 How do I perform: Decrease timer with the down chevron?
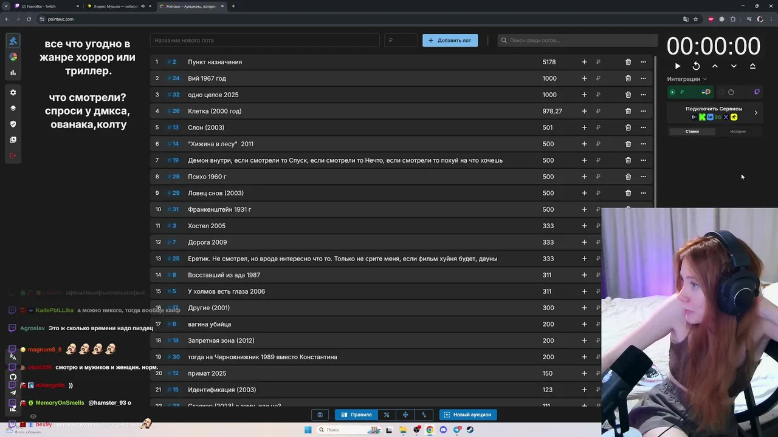734,66
